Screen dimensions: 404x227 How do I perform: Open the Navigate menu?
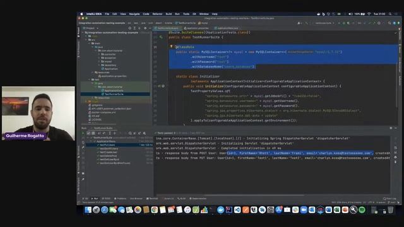pos(134,14)
